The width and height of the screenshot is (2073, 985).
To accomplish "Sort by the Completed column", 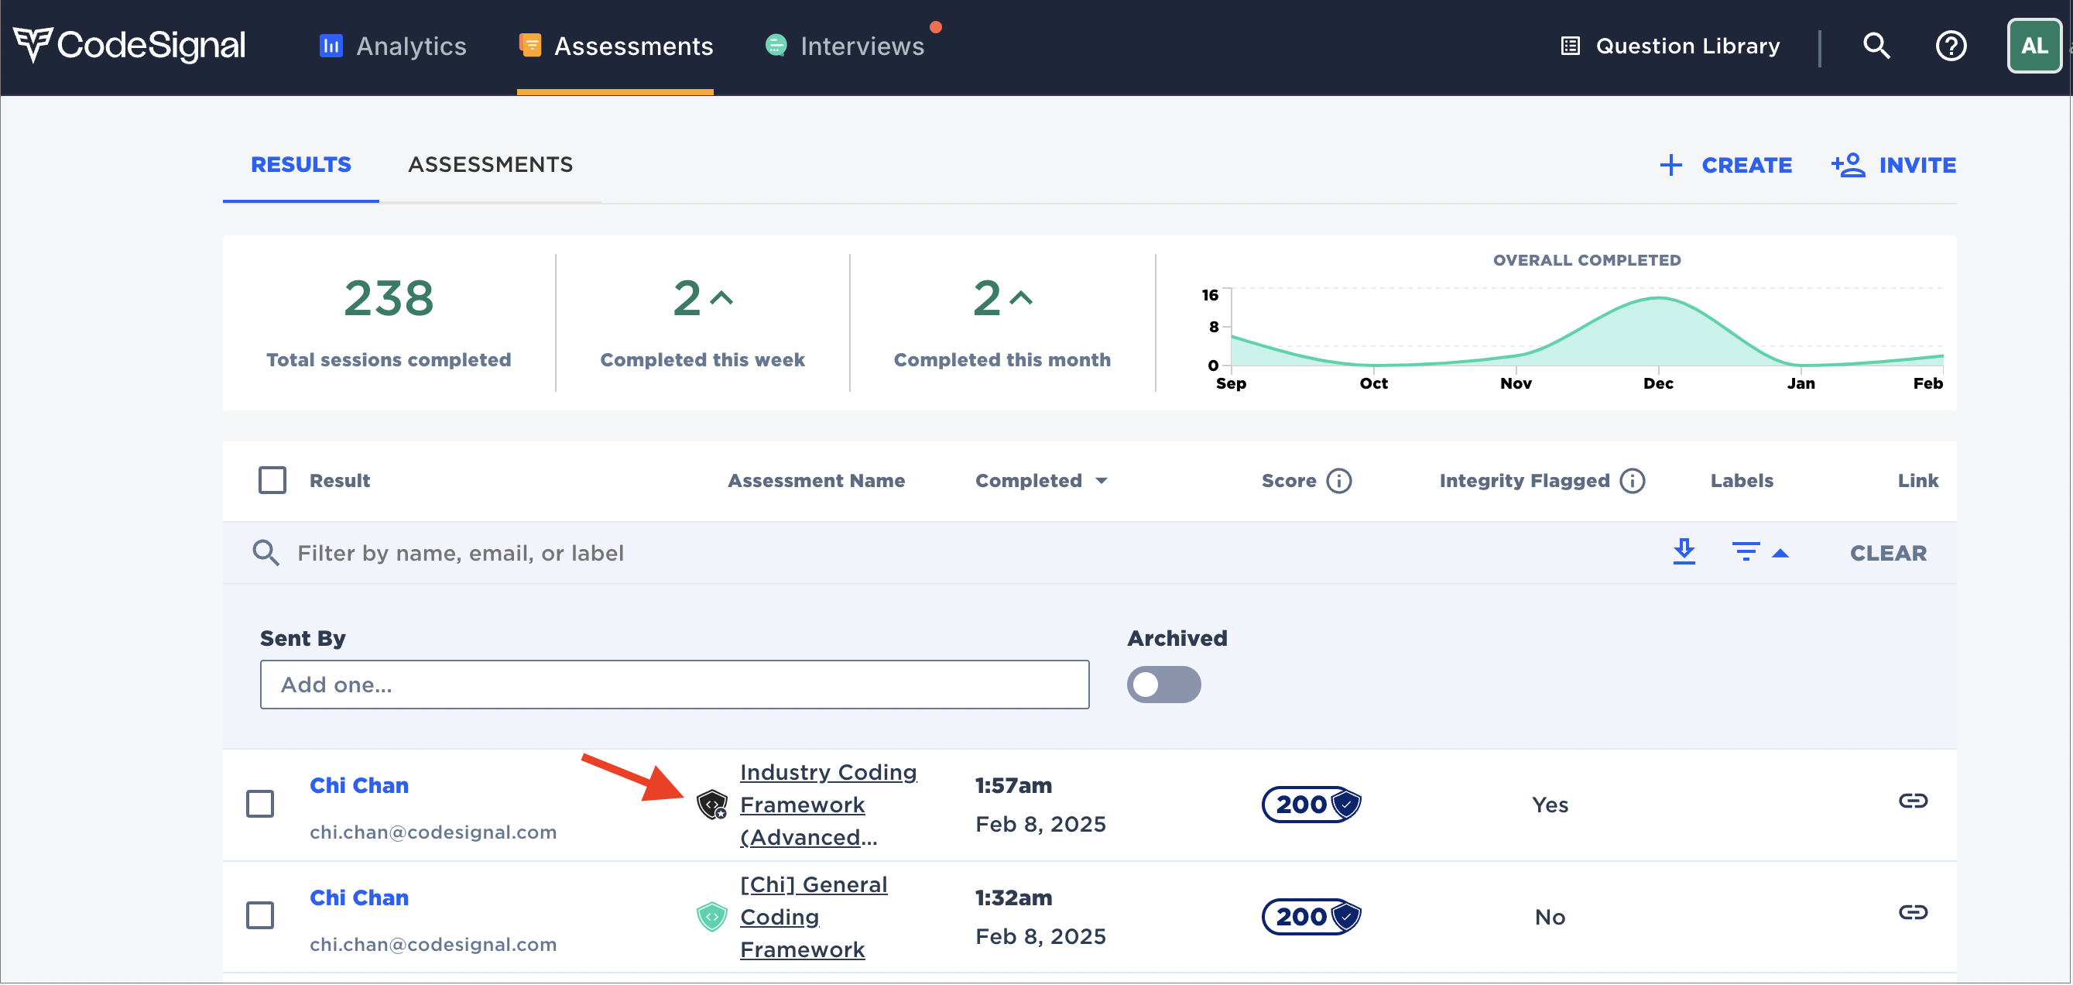I will pos(1041,480).
